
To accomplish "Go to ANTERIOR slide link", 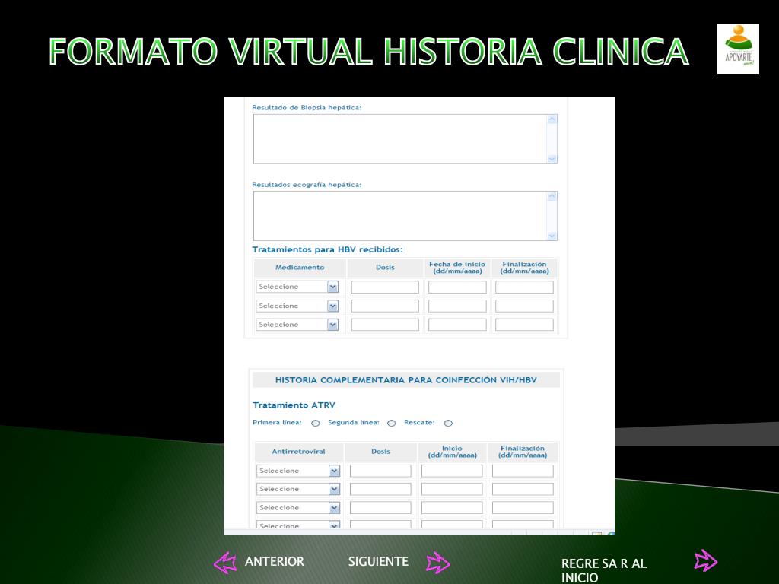I will point(274,562).
